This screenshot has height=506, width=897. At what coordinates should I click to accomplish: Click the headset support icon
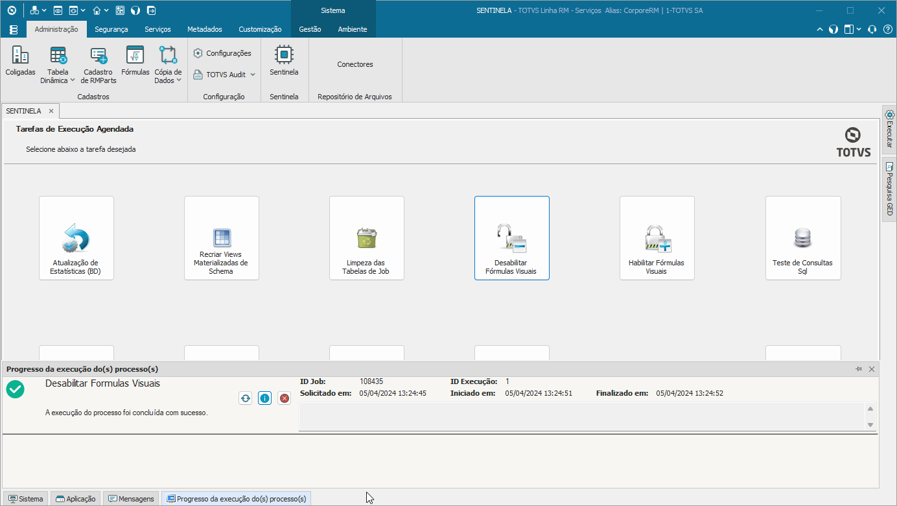coord(872,29)
